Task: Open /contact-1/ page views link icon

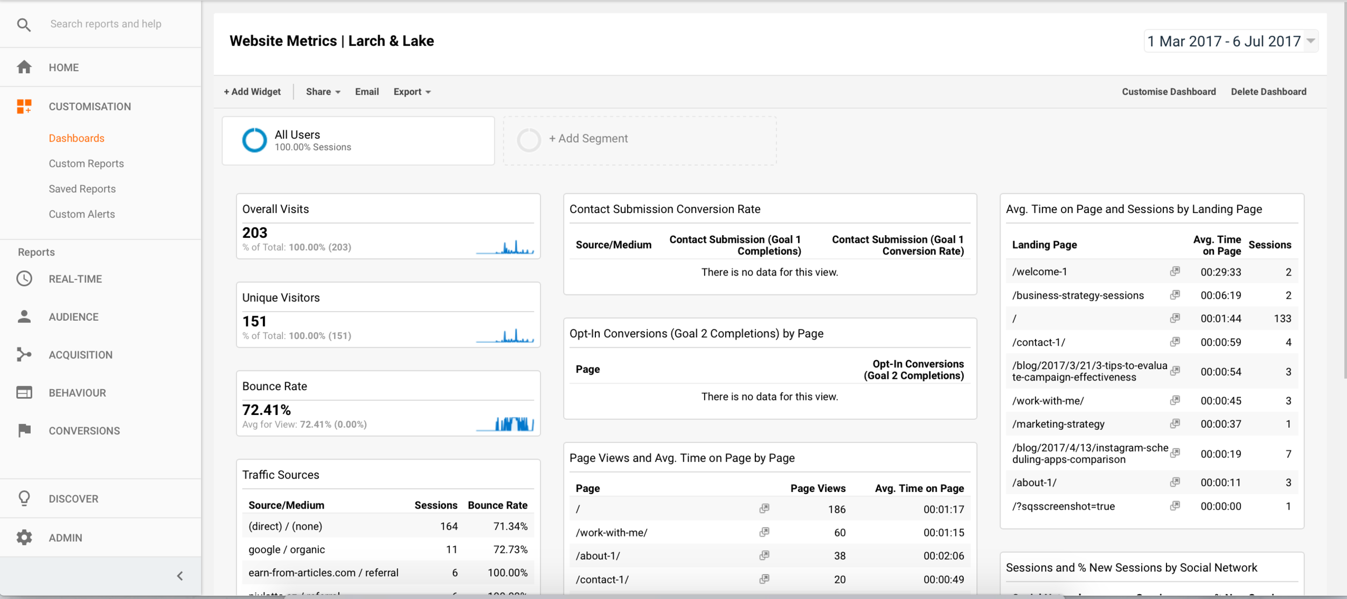Action: (x=765, y=579)
